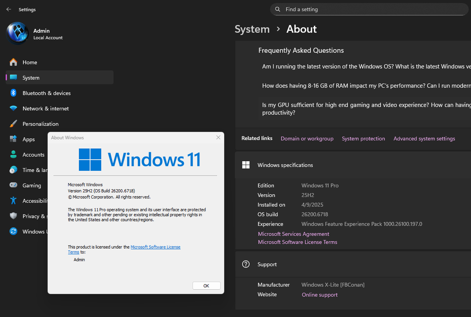Click the Domain or workgroup link

(x=307, y=139)
